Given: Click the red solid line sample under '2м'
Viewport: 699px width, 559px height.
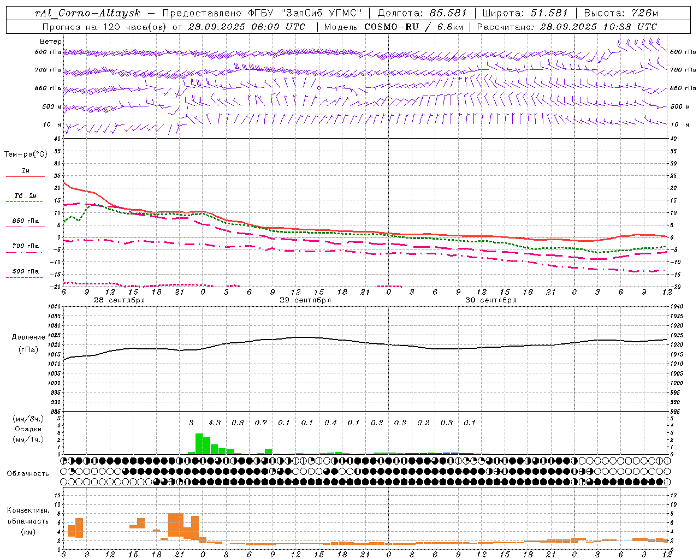Looking at the screenshot, I should pos(25,176).
